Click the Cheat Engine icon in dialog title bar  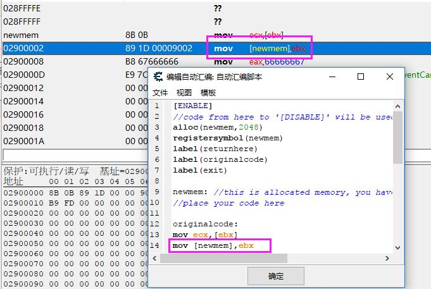[x=158, y=77]
